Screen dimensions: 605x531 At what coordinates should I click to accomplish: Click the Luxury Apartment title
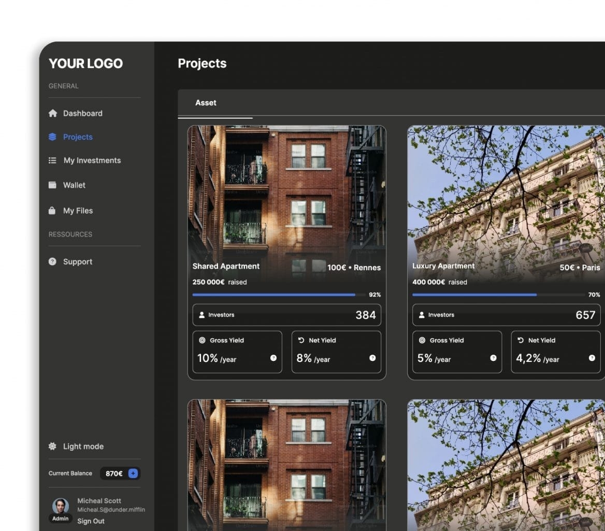pyautogui.click(x=443, y=266)
